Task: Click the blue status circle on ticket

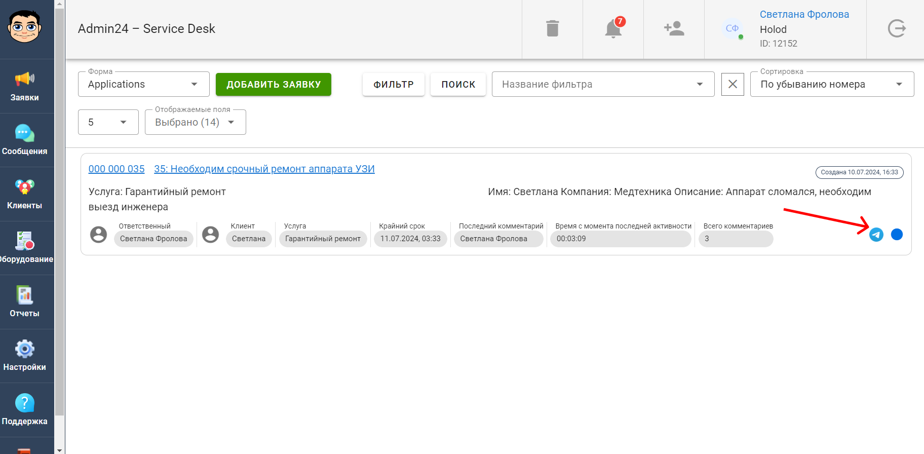Action: tap(897, 234)
